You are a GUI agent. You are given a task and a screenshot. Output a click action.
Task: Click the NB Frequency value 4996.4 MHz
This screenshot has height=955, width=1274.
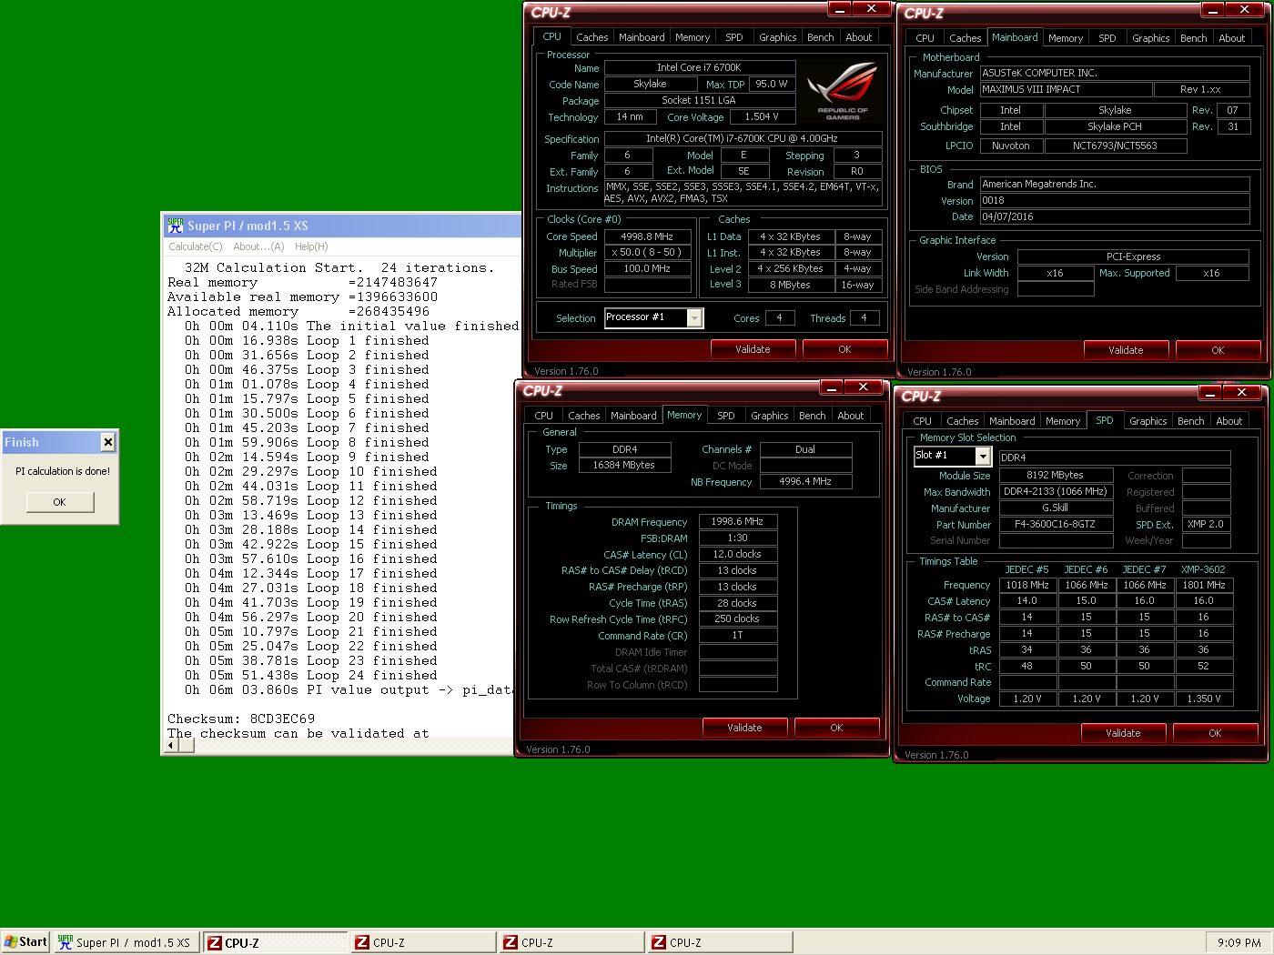click(805, 482)
